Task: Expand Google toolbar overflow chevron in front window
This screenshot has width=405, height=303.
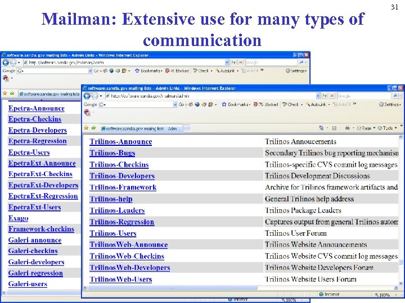Action: [x=354, y=104]
